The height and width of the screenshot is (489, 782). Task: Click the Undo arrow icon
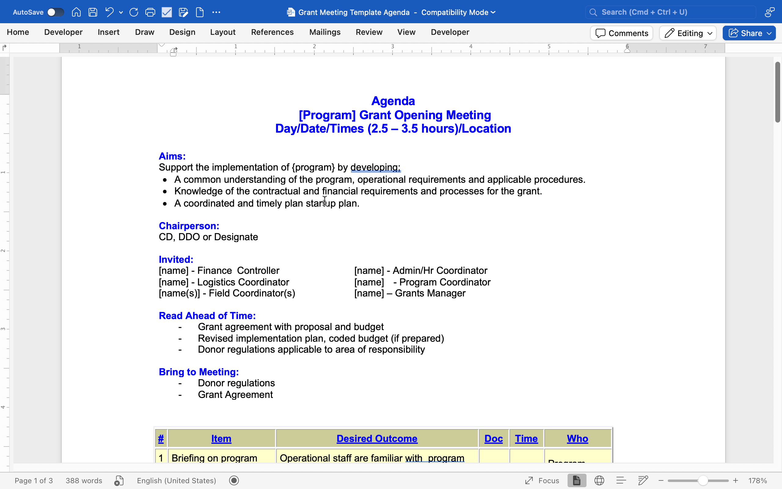pos(109,12)
